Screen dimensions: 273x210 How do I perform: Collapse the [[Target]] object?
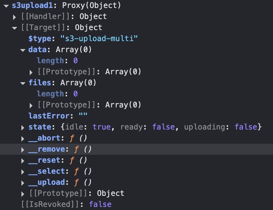[x=15, y=28]
